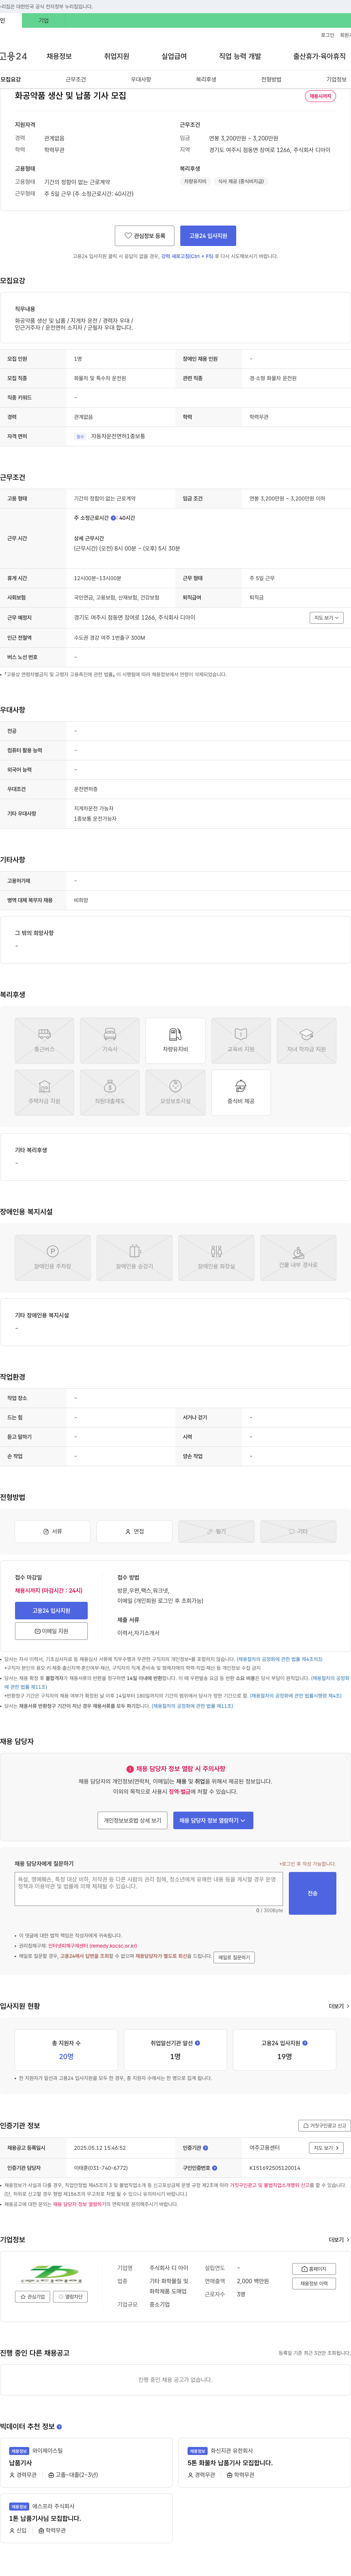The image size is (351, 2576).
Task: Click info icon beside 고용24 입사지원 count
Action: [305, 2043]
